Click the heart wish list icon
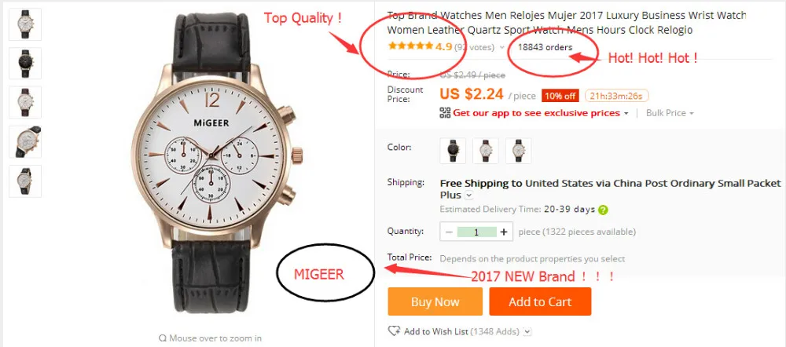This screenshot has height=347, width=786. coord(395,331)
